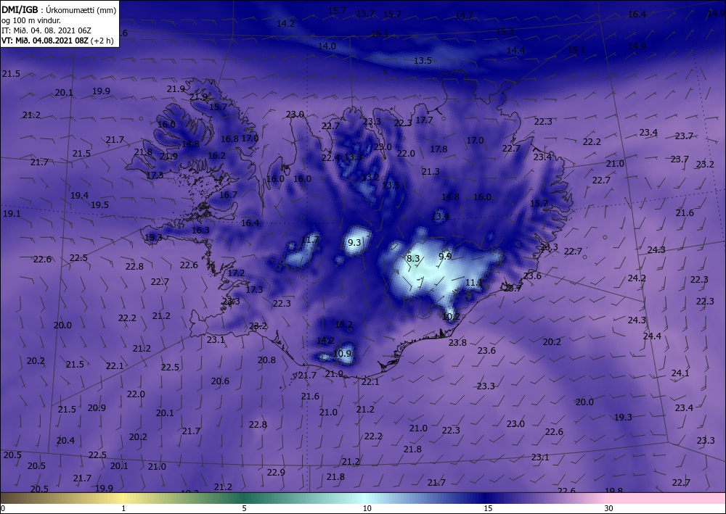Click the 19.4 value west of Iceland
This screenshot has height=514, width=726.
click(79, 195)
